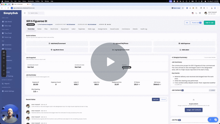The image size is (220, 124).
Task: Click the Address 'Not Set' value
Action: 109,24
